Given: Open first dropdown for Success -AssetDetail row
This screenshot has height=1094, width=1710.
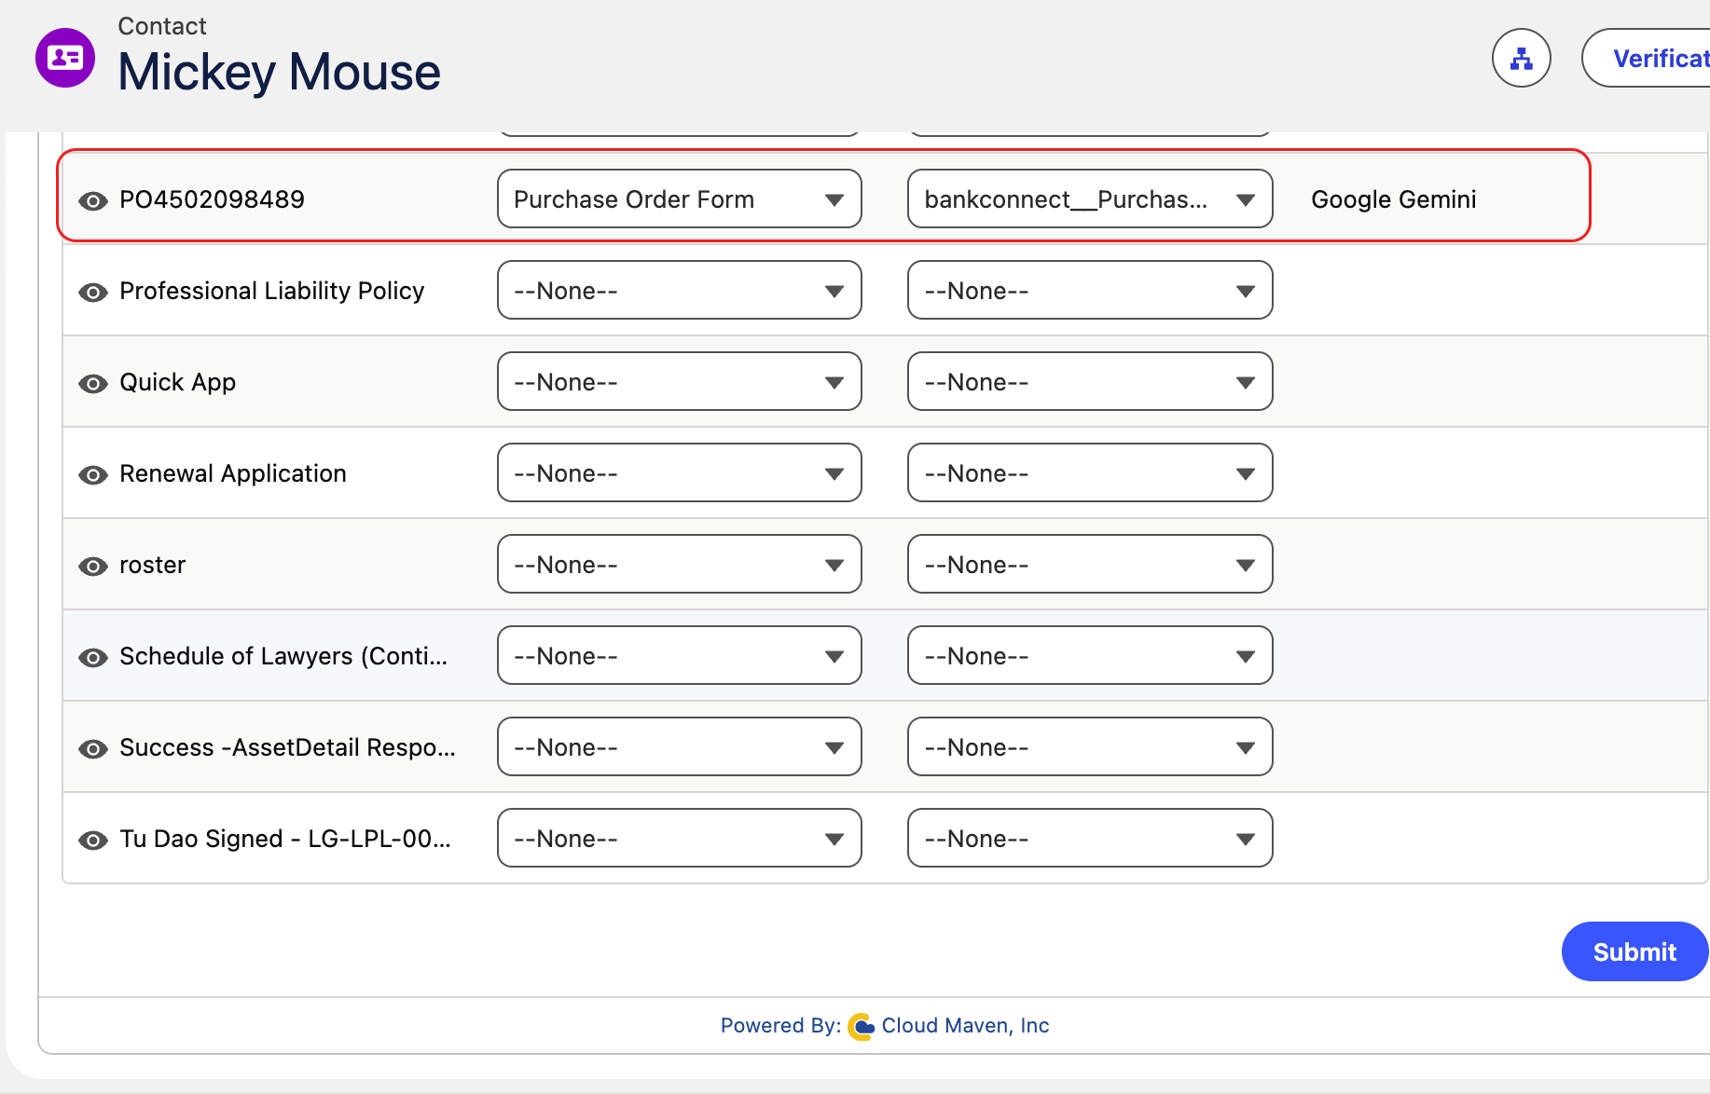Looking at the screenshot, I should pyautogui.click(x=680, y=746).
